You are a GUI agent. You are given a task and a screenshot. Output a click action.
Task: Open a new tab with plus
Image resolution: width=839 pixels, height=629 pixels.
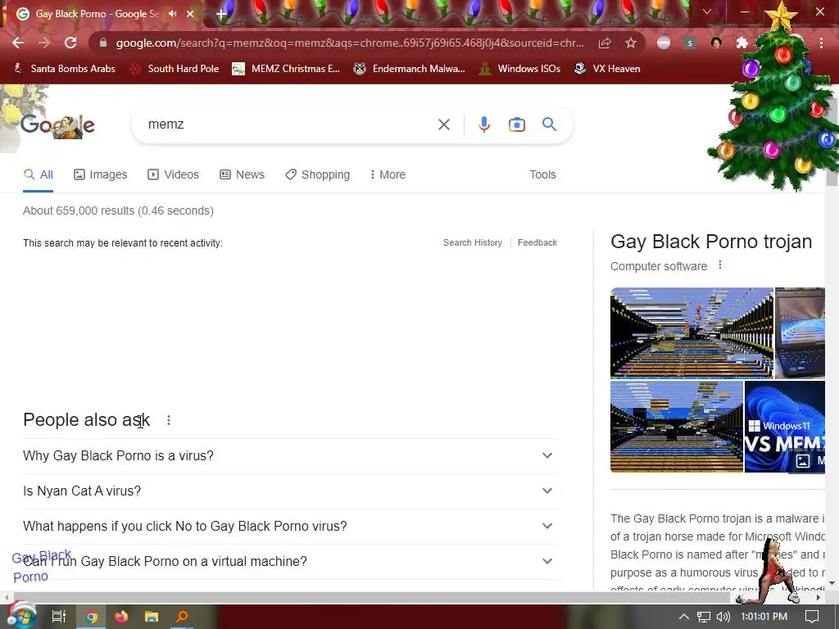pos(221,14)
